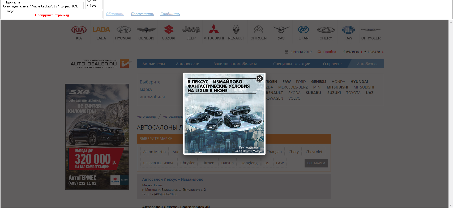
Task: Select the DS brand button
Action: (x=267, y=163)
